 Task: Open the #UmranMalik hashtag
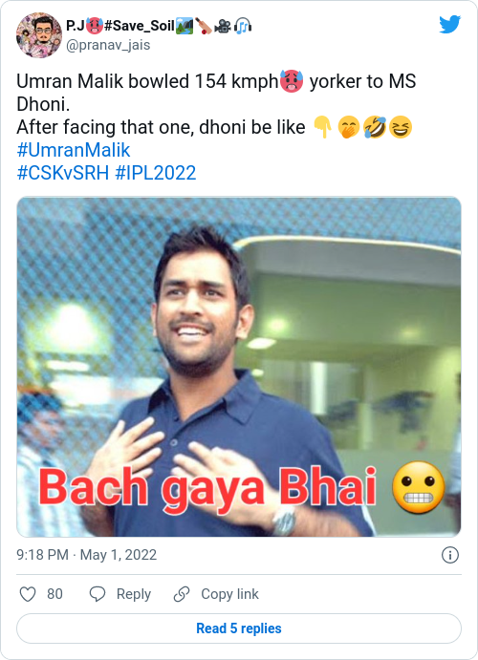click(x=74, y=150)
